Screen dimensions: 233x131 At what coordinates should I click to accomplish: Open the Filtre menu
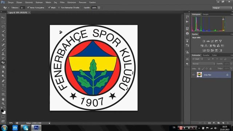click(x=62, y=3)
